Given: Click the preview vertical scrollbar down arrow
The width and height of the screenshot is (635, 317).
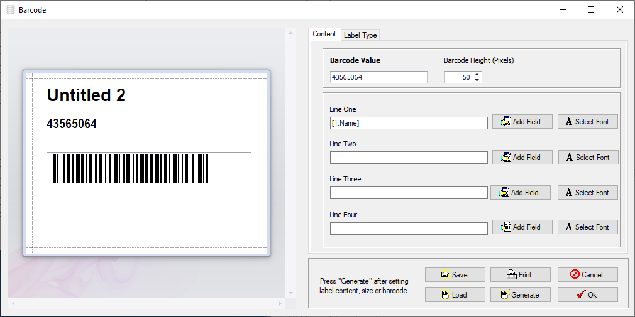Looking at the screenshot, I should tap(290, 293).
